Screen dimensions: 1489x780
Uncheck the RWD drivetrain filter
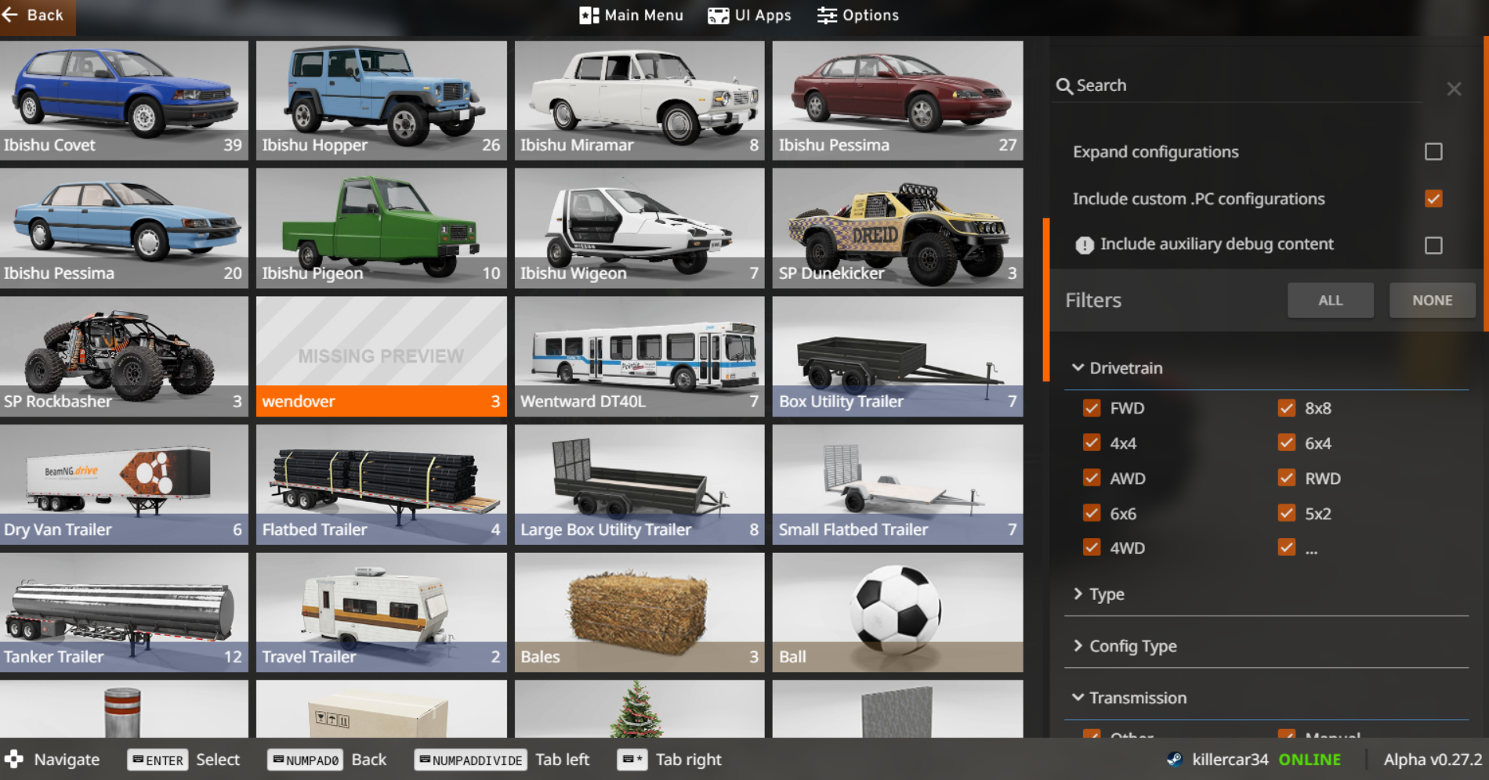click(x=1286, y=478)
